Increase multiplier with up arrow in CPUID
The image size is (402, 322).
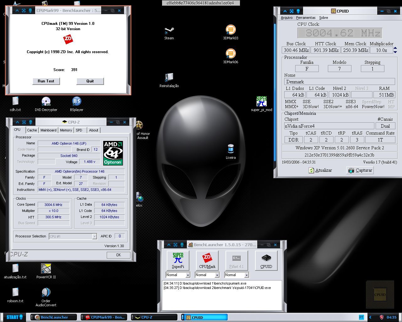395,48
